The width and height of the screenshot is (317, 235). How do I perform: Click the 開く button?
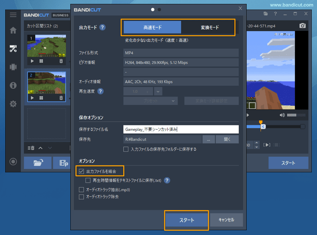227,139
